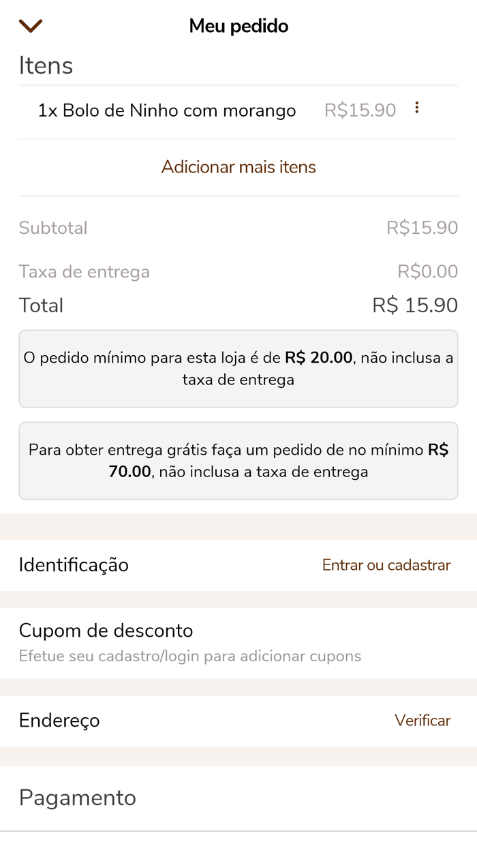The image size is (477, 848).
Task: Expand the Pagamento section
Action: [x=77, y=798]
